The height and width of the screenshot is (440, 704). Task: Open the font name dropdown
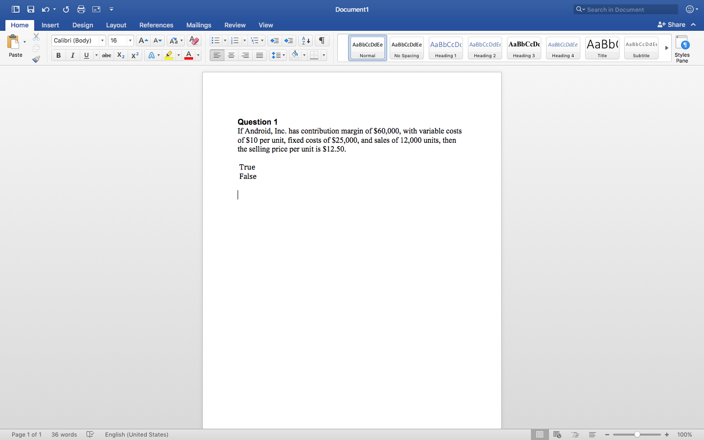(103, 40)
